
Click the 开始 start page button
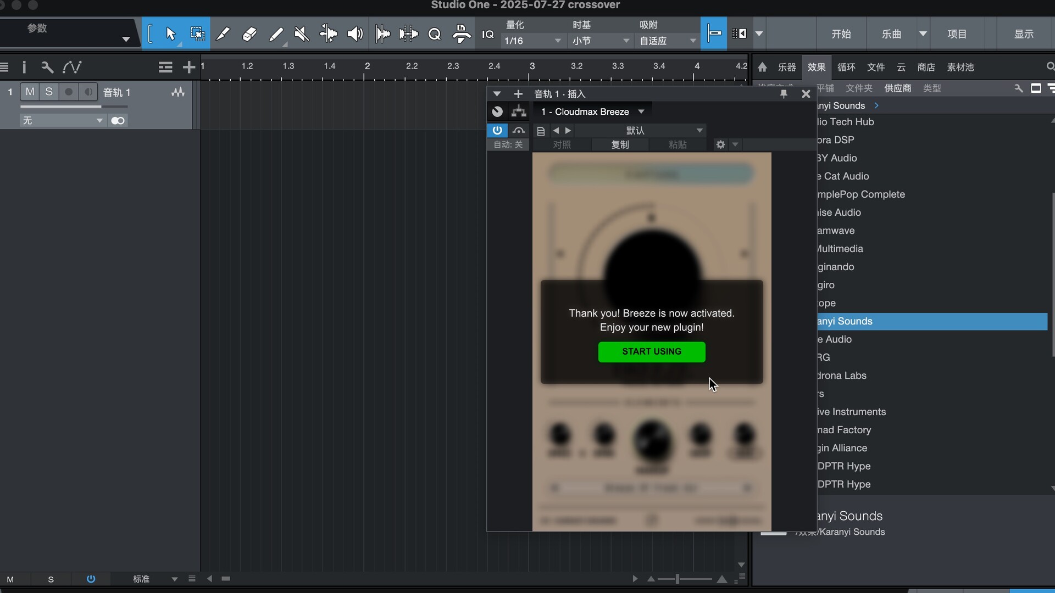(841, 34)
